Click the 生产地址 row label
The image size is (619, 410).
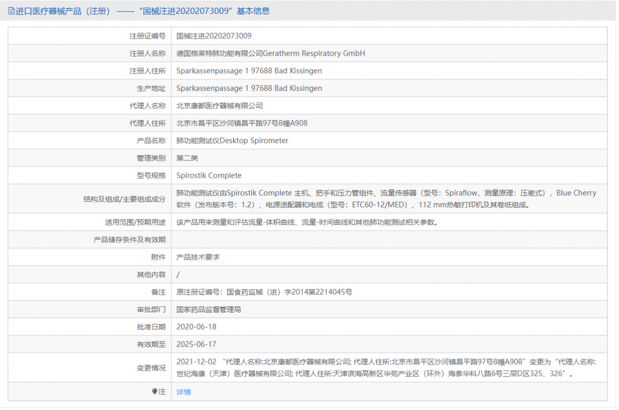coord(152,88)
